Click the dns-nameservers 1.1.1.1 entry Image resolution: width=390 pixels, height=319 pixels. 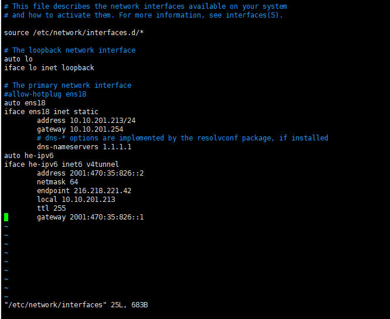84,147
